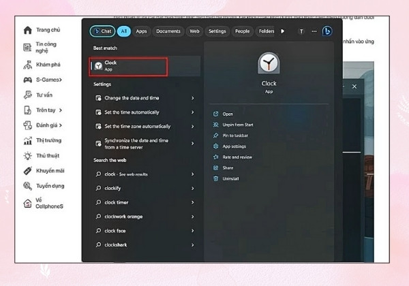Open the three-dots more options menu

click(x=314, y=31)
